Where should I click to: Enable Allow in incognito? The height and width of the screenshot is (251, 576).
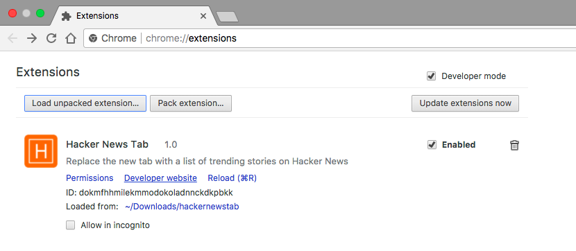71,225
